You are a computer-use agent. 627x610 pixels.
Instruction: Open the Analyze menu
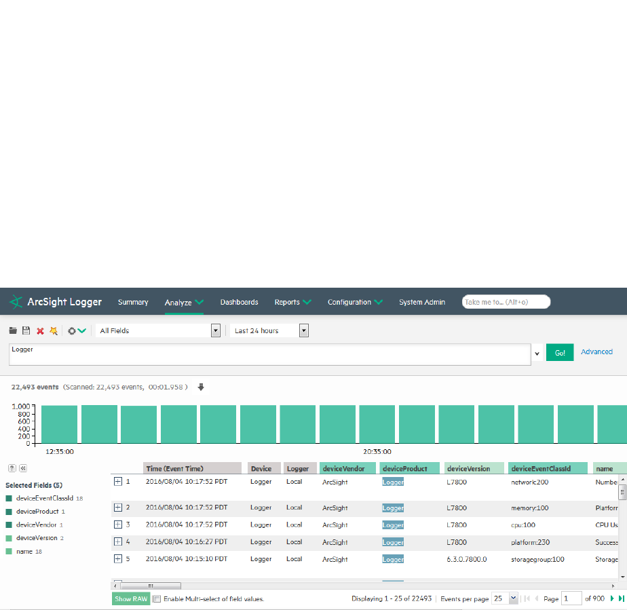(184, 303)
